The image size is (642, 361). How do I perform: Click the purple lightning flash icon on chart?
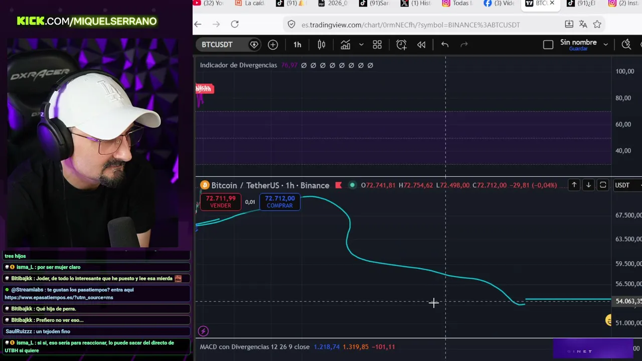(x=203, y=331)
